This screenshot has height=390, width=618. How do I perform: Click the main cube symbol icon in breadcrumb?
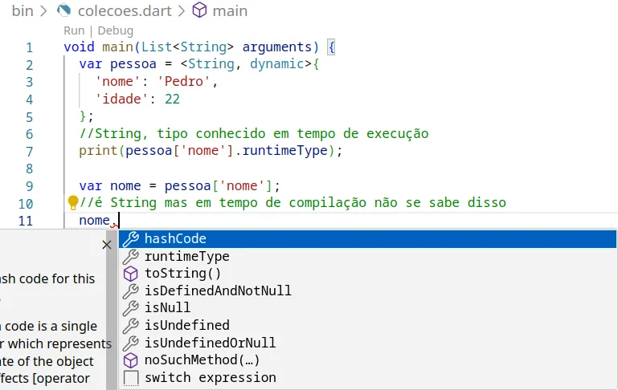point(199,10)
